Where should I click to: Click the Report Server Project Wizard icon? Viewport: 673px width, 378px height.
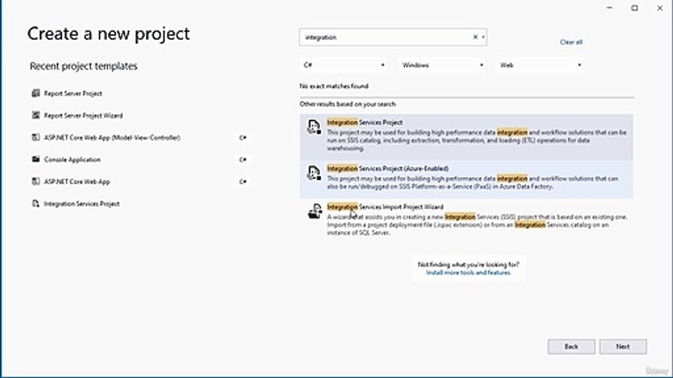tap(36, 115)
